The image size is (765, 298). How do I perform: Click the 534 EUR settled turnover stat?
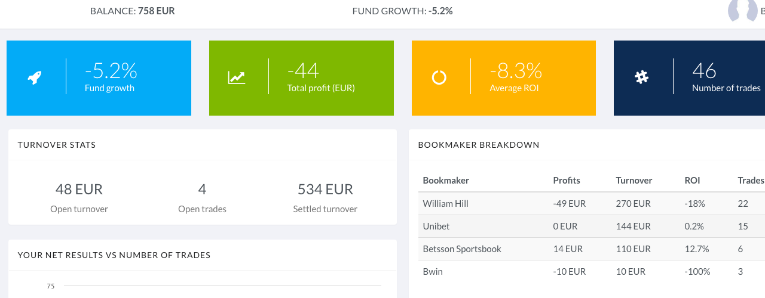[325, 190]
